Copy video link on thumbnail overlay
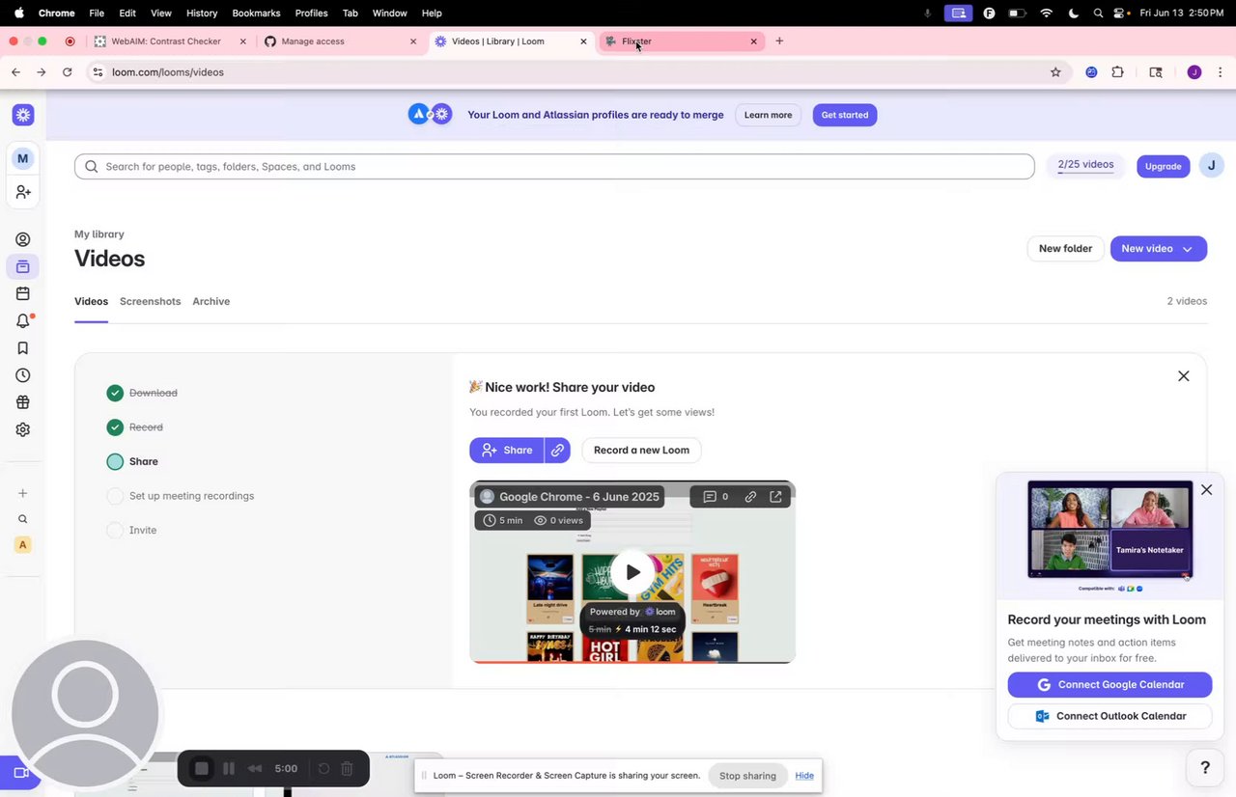 [750, 497]
